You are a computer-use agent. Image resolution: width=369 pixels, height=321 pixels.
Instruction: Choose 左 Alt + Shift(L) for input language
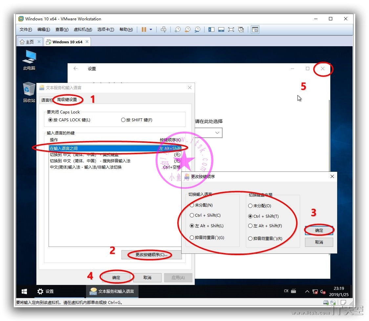click(x=206, y=226)
